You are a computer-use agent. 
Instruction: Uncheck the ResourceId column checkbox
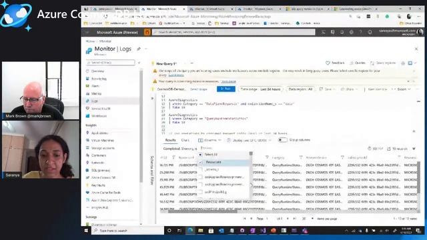201,162
